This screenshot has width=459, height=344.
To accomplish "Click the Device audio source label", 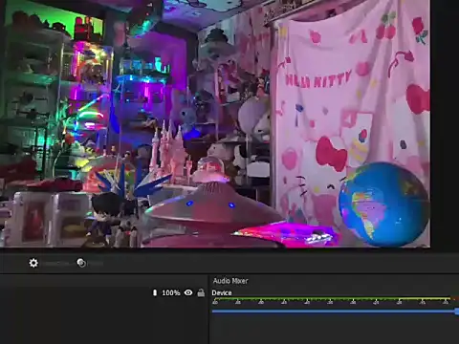I will point(222,292).
